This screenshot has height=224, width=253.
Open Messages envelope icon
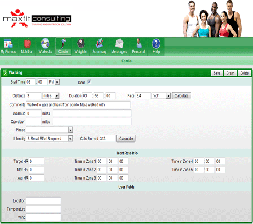click(119, 44)
